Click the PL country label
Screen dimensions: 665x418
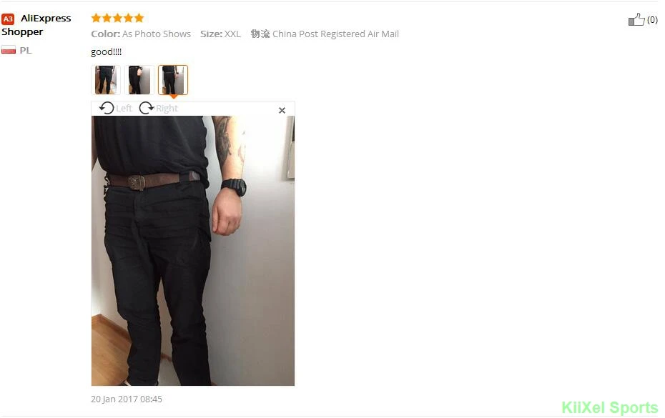[26, 51]
